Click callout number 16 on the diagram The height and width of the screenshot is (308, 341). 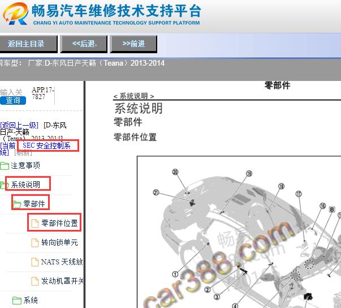(323, 206)
